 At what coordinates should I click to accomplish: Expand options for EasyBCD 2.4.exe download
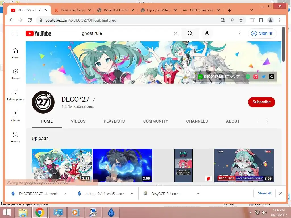[198, 194]
